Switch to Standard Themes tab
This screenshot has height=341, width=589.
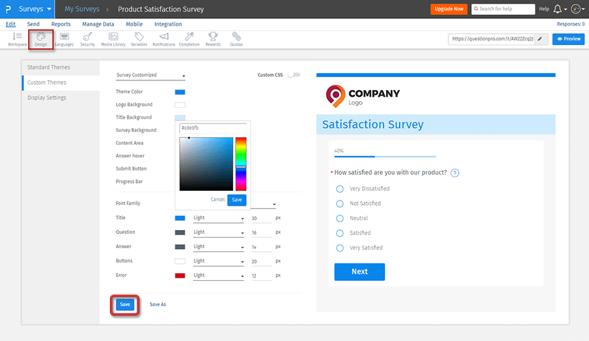click(61, 67)
